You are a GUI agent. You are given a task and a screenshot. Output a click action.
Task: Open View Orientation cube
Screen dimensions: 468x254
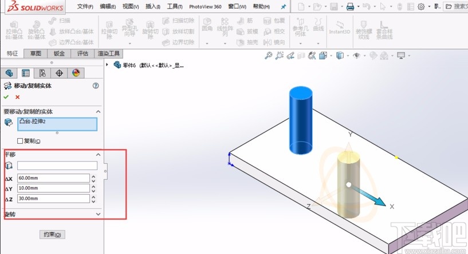(x=323, y=55)
